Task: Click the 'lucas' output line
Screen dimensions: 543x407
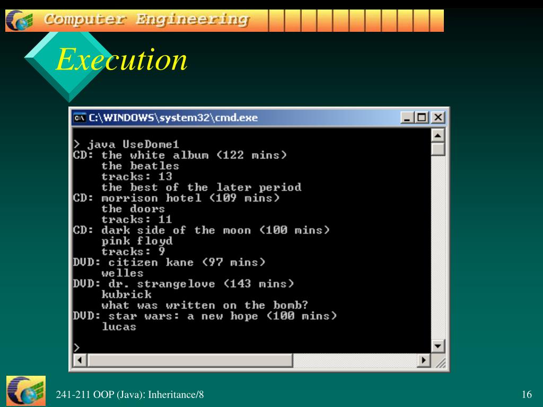Action: [x=119, y=326]
